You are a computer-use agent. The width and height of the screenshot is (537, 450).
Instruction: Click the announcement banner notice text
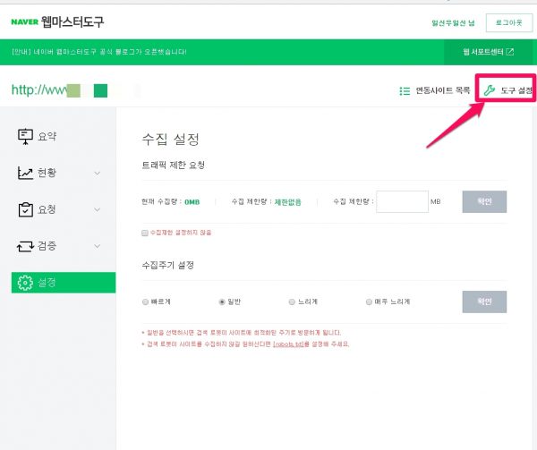[x=99, y=52]
